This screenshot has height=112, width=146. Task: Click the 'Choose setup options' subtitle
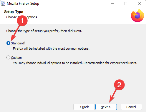pyautogui.click(x=21, y=17)
